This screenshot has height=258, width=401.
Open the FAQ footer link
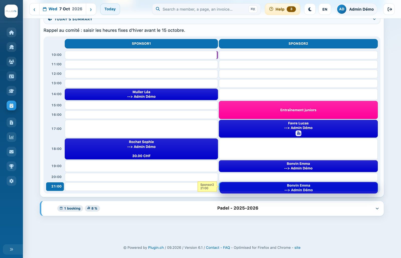click(227, 248)
